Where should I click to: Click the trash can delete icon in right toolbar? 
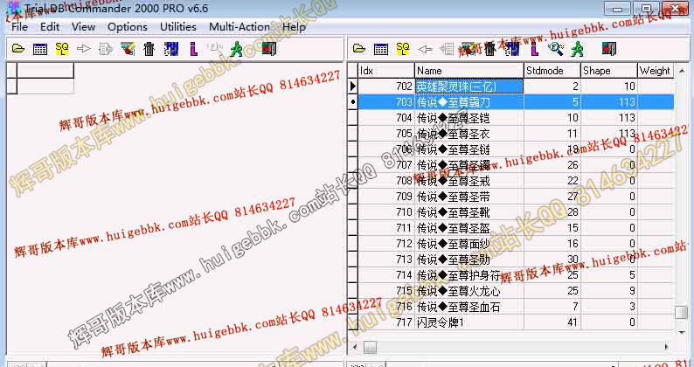click(x=490, y=49)
